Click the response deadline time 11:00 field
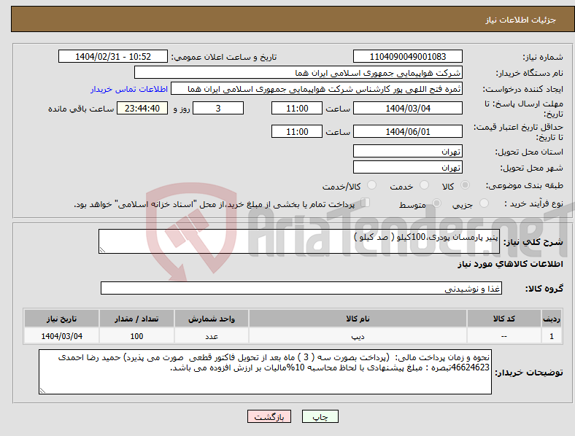 click(297, 108)
